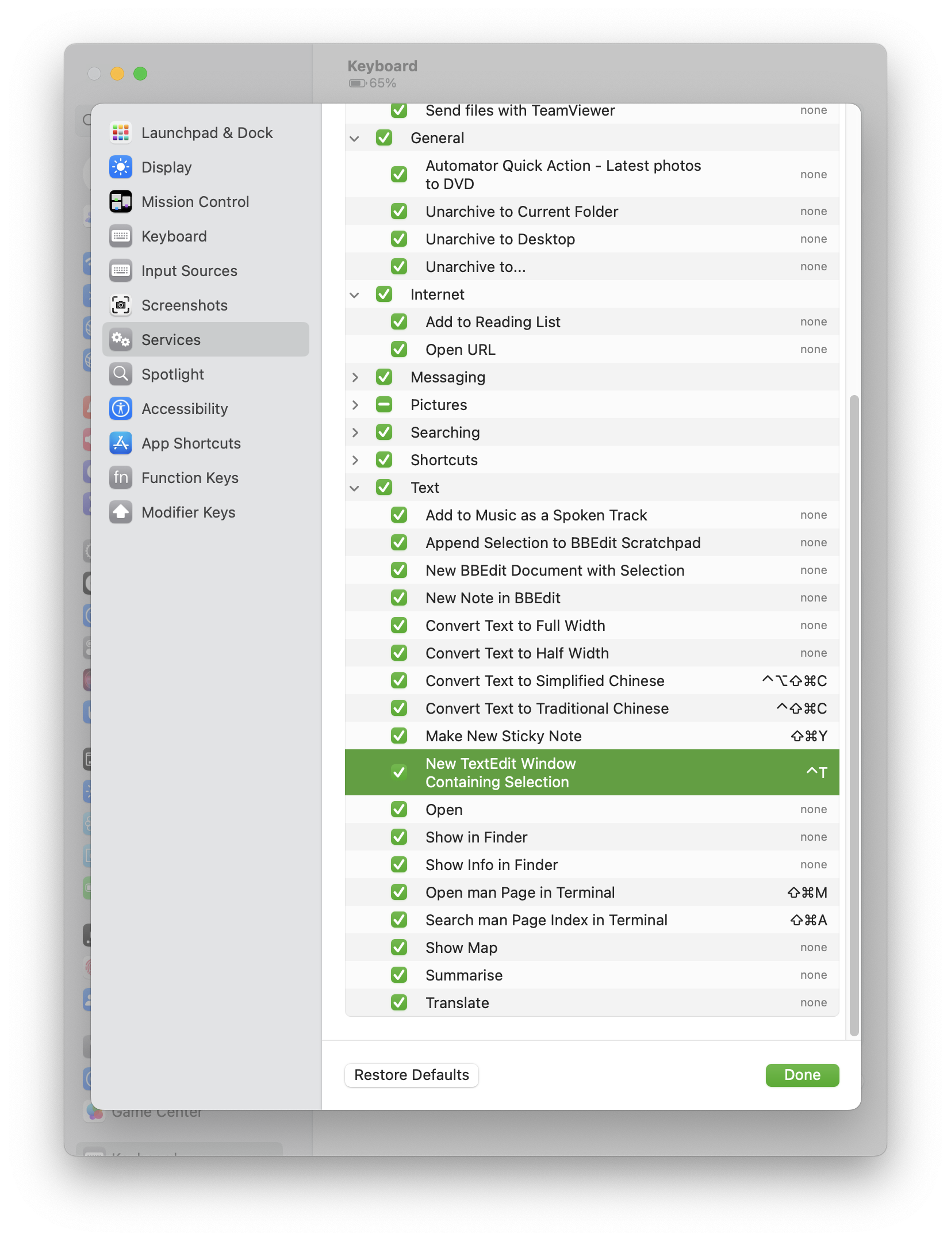Disable Make New Sticky Note checkbox

coord(399,736)
